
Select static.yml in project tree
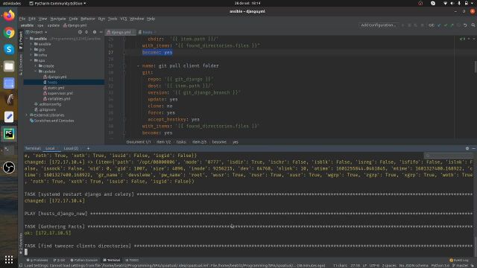[x=56, y=88]
